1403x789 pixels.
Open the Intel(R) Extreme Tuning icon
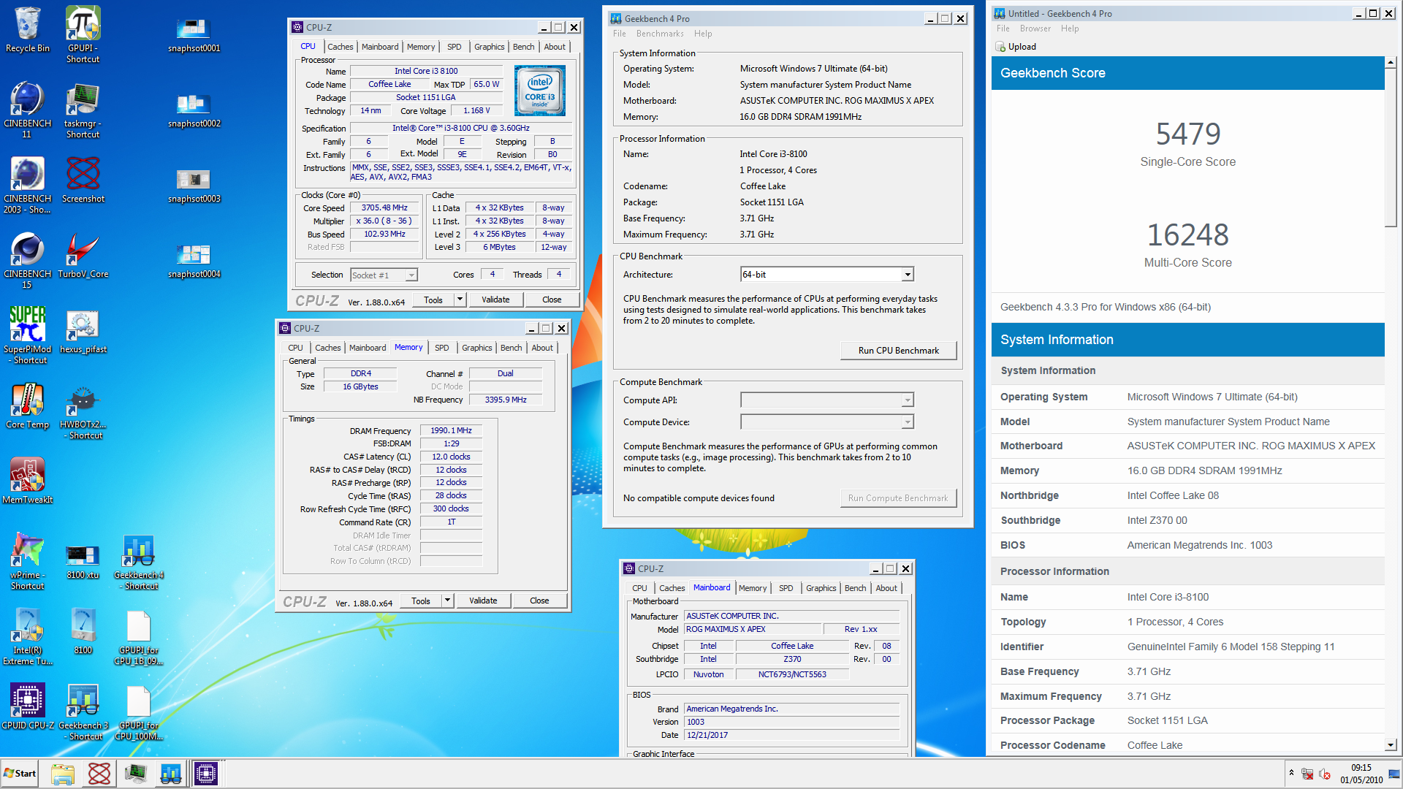click(x=28, y=636)
